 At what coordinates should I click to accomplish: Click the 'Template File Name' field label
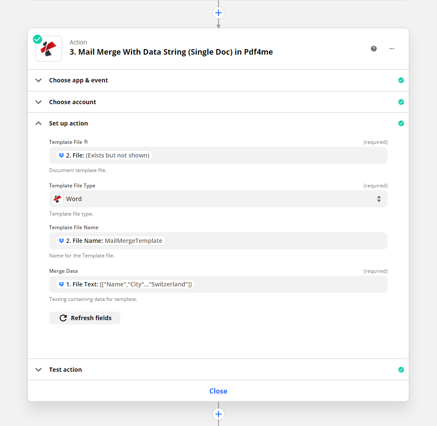[x=73, y=227]
